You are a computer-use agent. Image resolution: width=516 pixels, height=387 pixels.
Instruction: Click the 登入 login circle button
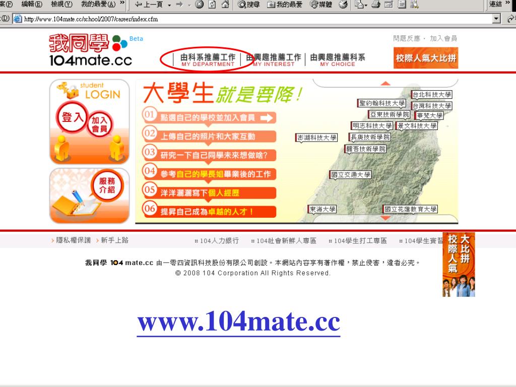72,117
